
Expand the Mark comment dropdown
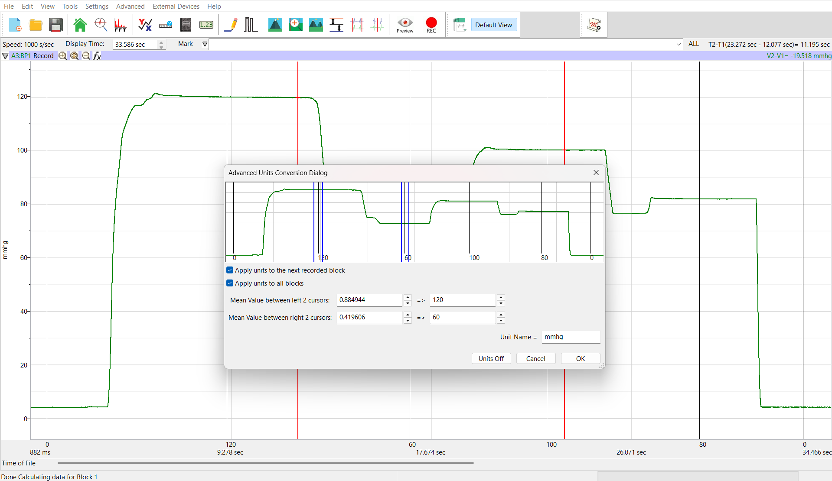click(678, 44)
